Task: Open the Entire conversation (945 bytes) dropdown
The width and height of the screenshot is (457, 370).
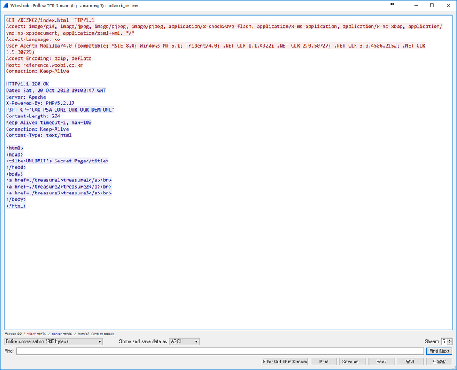Action: tap(54, 341)
